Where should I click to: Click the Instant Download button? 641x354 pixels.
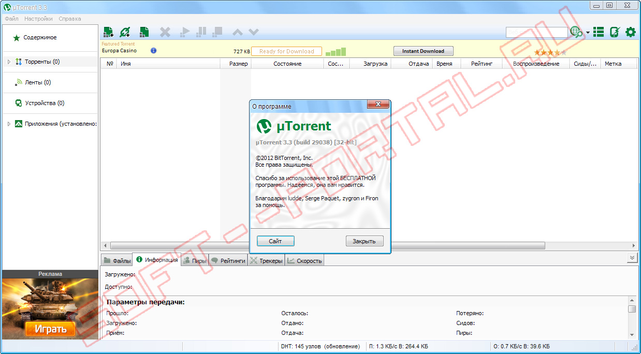[424, 51]
